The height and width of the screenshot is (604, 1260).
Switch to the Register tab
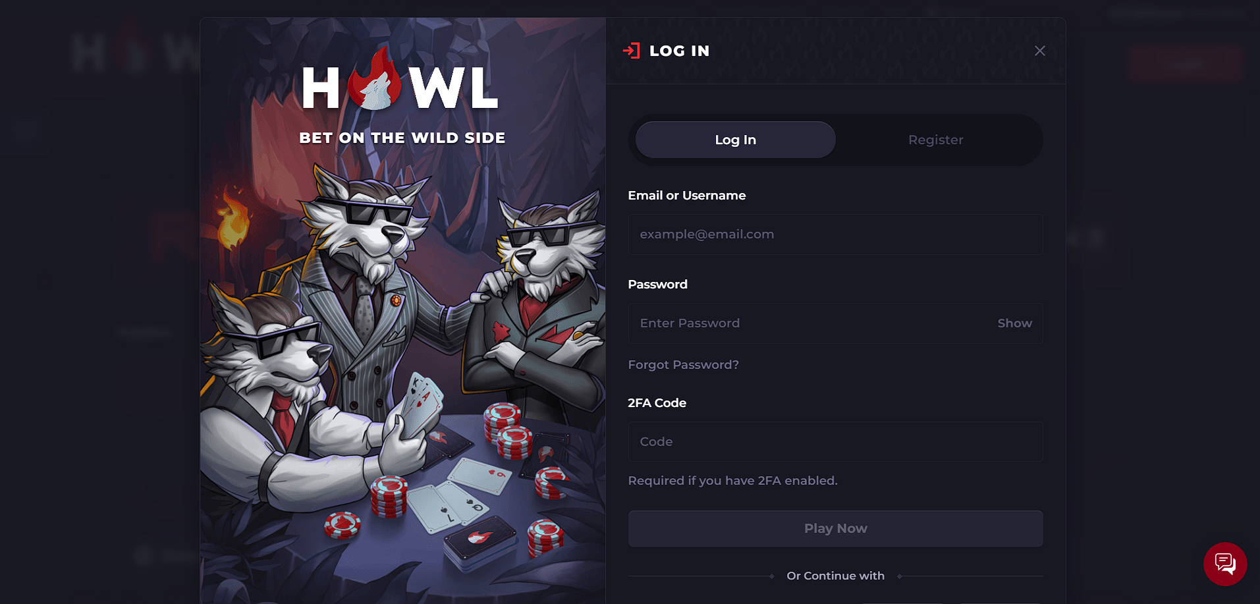pos(935,140)
